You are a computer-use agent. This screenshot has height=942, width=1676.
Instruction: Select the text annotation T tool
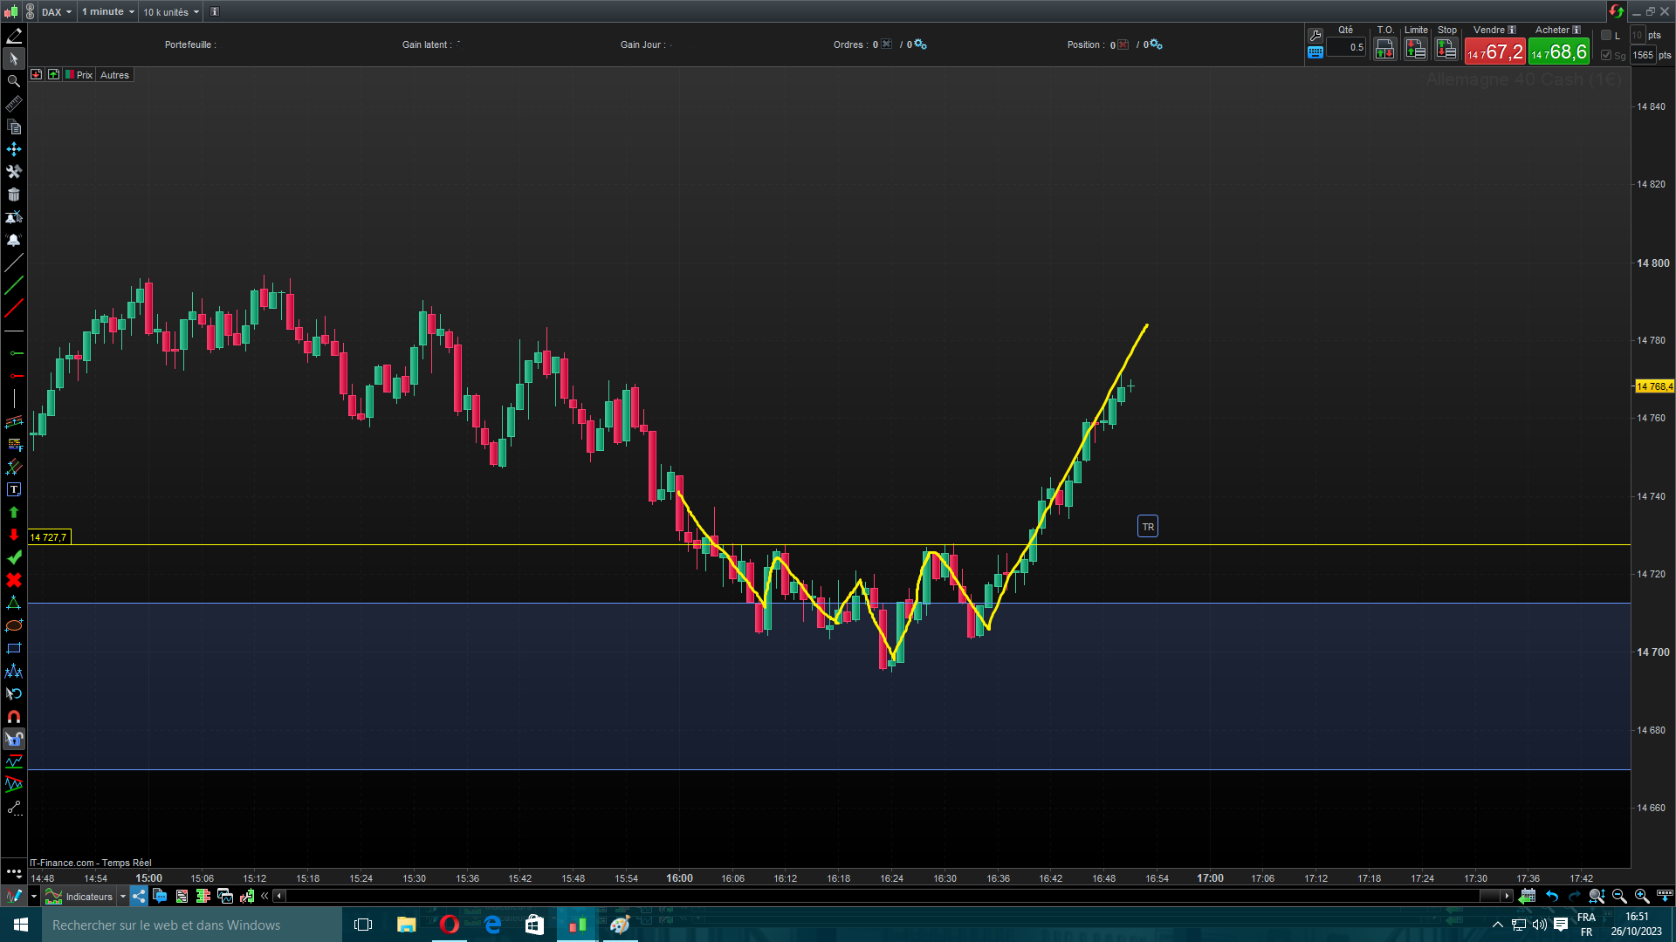coord(14,490)
